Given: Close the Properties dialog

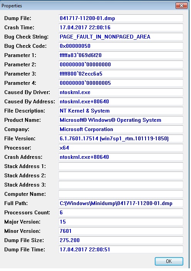Looking at the screenshot, I should 181,5.
